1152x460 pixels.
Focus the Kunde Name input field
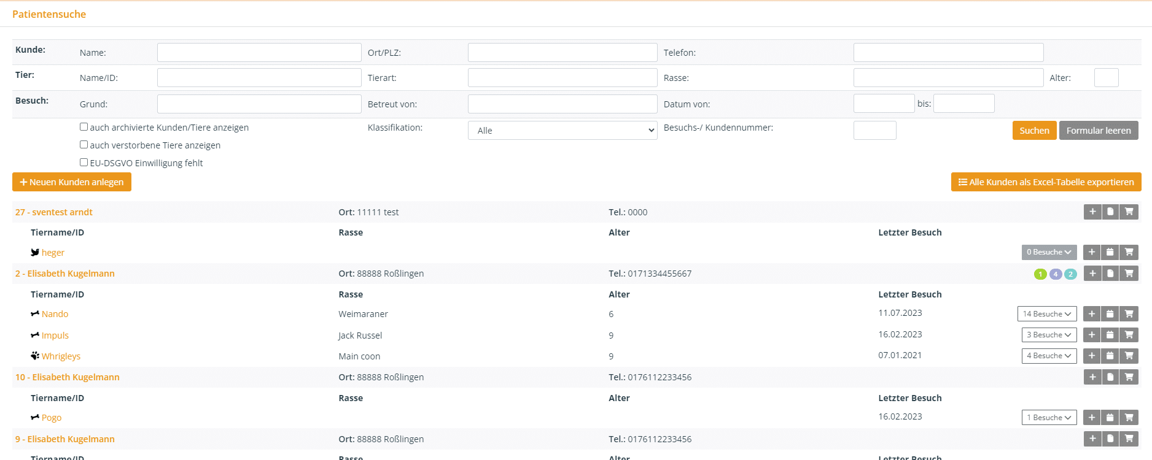coord(259,52)
